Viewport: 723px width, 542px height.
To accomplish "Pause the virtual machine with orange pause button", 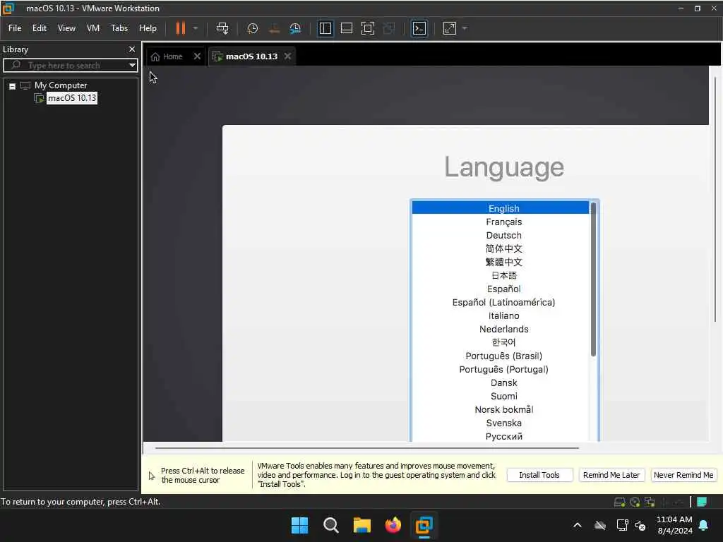I will point(180,28).
